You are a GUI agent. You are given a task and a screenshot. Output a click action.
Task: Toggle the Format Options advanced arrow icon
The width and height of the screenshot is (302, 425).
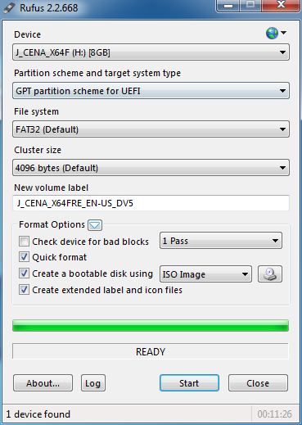(x=95, y=225)
